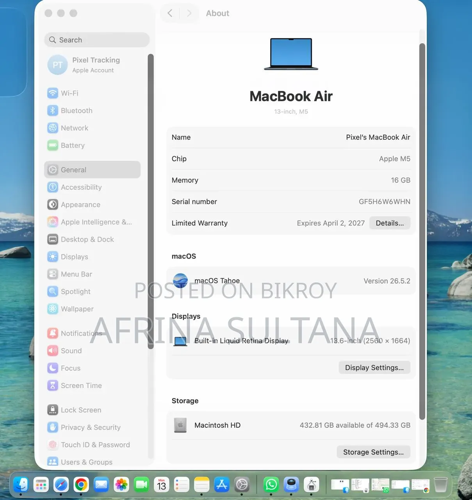This screenshot has height=500, width=472.
Task: Restore minimized Chrome window from Dock
Action: click(420, 485)
